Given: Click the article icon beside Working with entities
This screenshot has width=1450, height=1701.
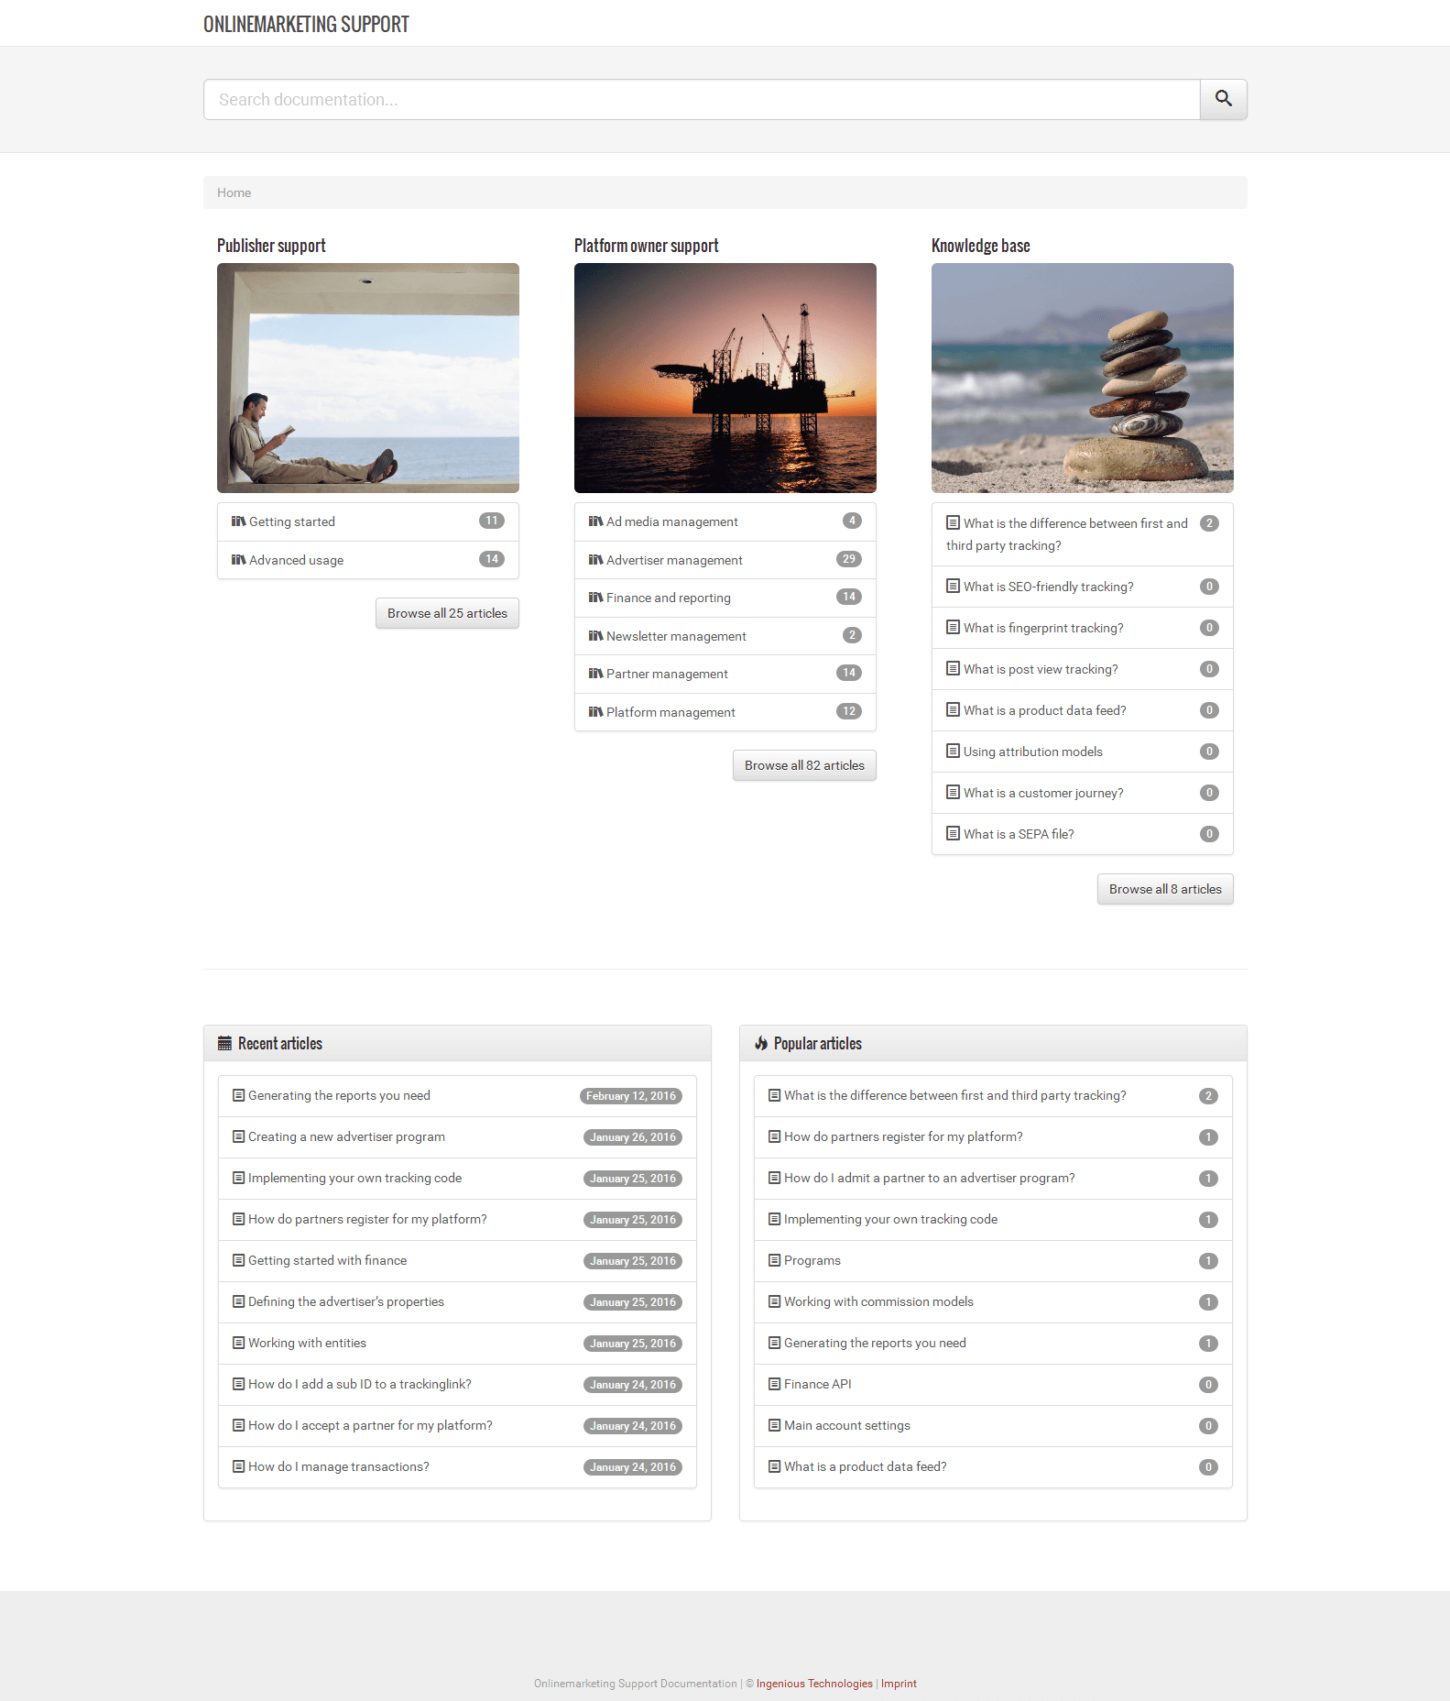Looking at the screenshot, I should (238, 1343).
